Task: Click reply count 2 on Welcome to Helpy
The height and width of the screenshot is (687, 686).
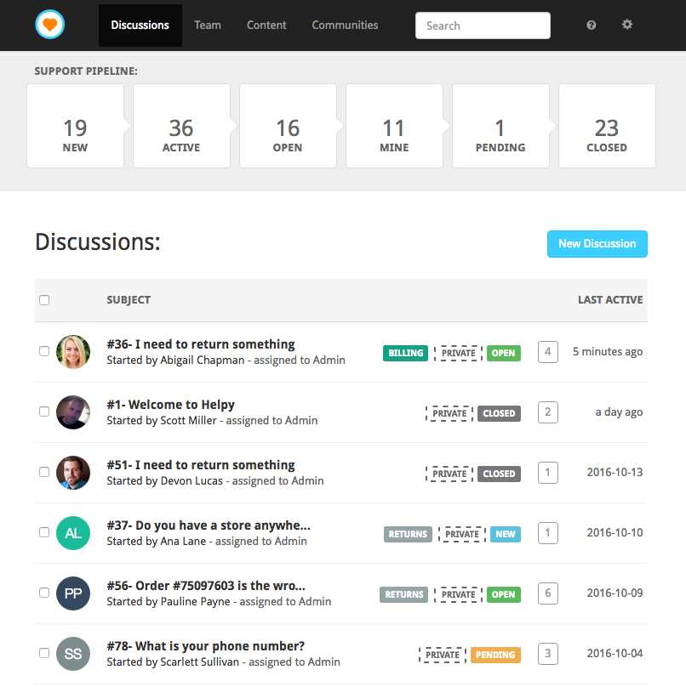Action: (x=548, y=412)
